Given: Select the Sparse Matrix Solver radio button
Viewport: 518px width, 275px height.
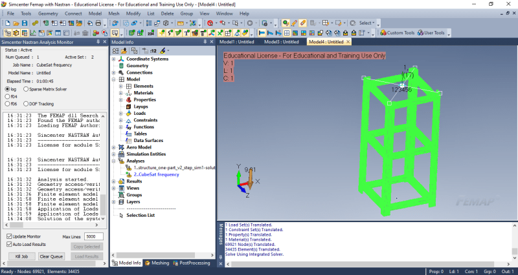Looking at the screenshot, I should point(26,89).
